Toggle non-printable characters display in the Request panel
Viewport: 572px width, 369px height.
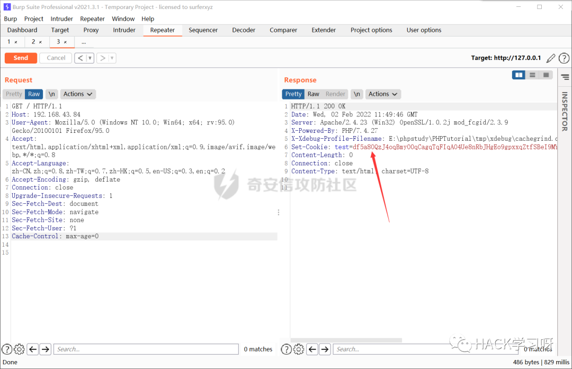tap(51, 94)
